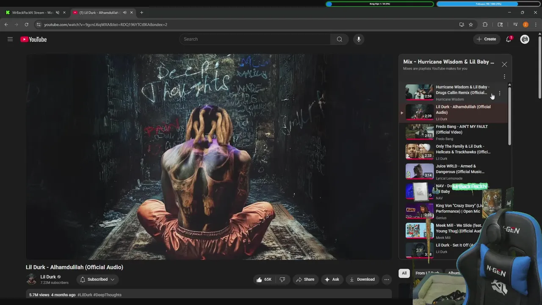Click the Ask button

coord(332,280)
